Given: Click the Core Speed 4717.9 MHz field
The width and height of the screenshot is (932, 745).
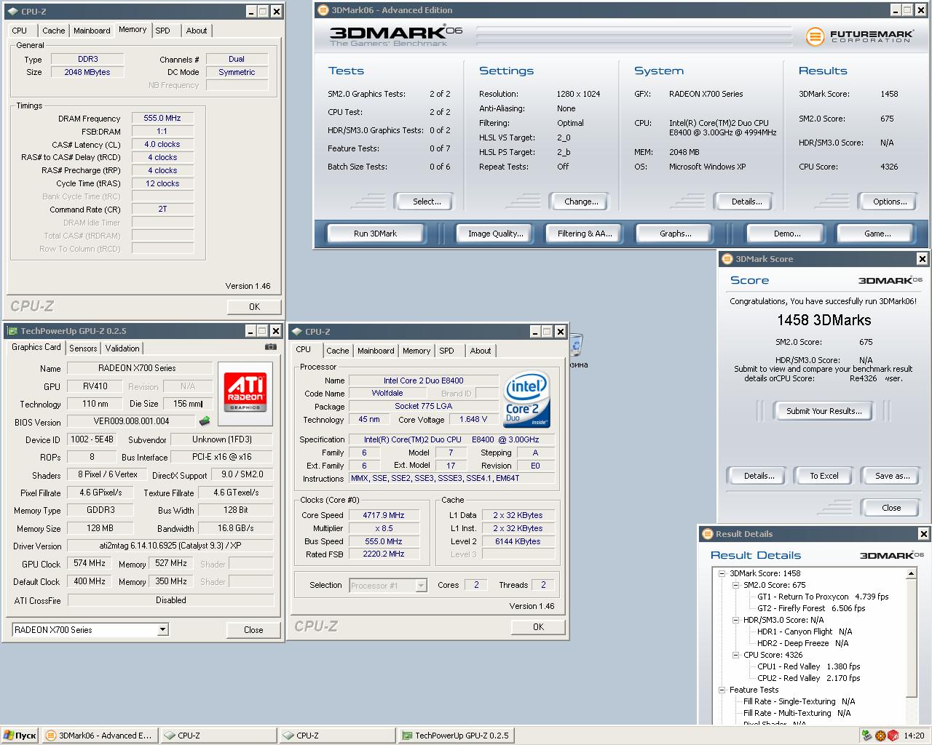Looking at the screenshot, I should tap(384, 515).
